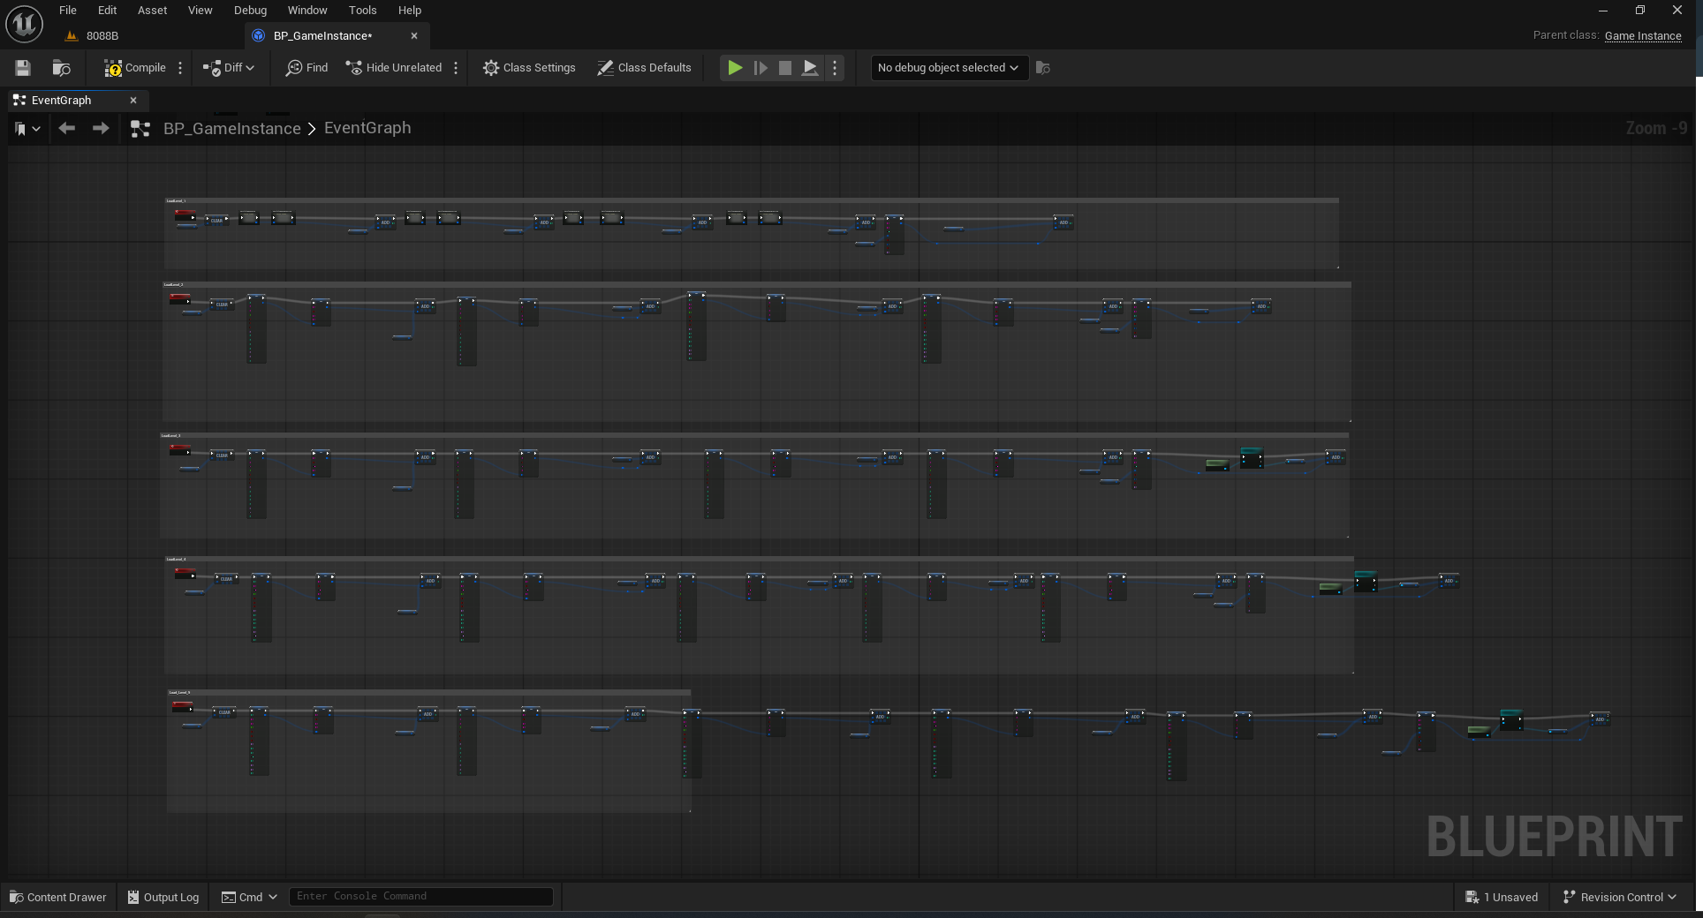Click the navigate back arrow

point(66,129)
